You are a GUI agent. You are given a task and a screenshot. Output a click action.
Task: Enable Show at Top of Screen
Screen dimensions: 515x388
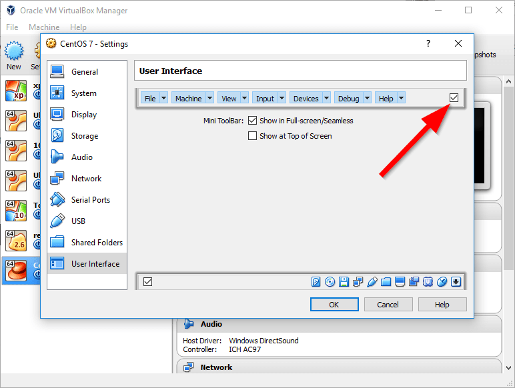[252, 135]
